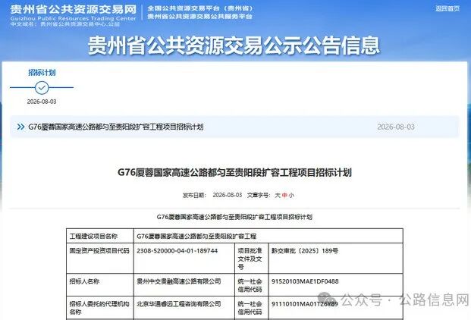
Task: Click the checkmark circle on the timeline
Action: [x=42, y=88]
